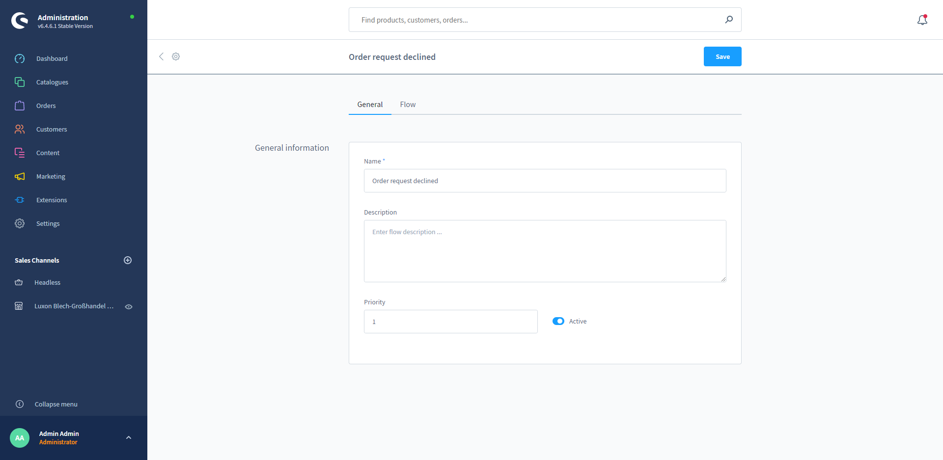
Task: Save the flow changes
Action: point(722,56)
